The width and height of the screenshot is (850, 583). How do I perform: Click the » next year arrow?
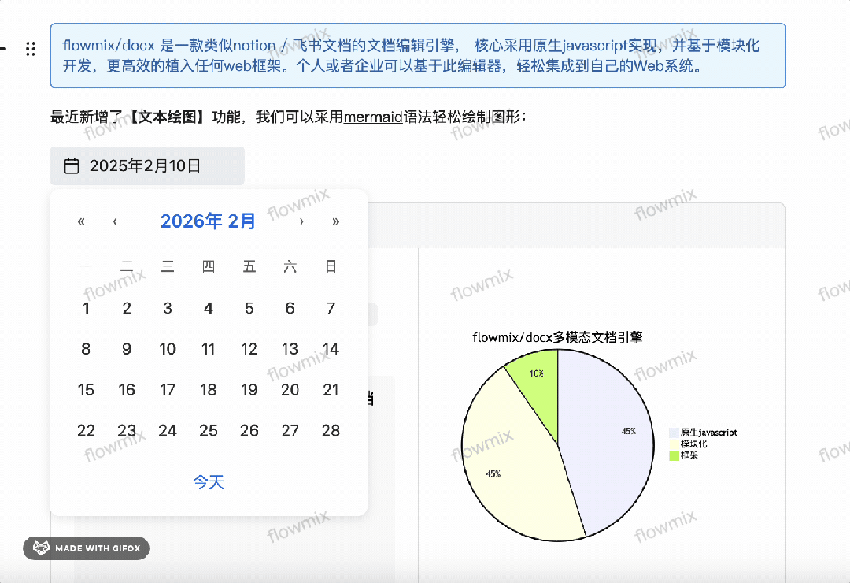335,221
